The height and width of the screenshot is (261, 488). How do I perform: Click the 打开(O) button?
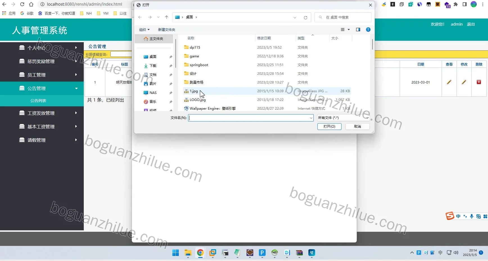[x=329, y=127]
